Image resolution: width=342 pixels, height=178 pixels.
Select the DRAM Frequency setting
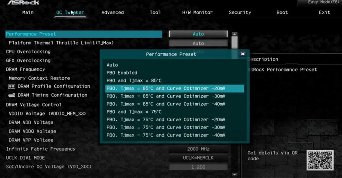point(26,69)
